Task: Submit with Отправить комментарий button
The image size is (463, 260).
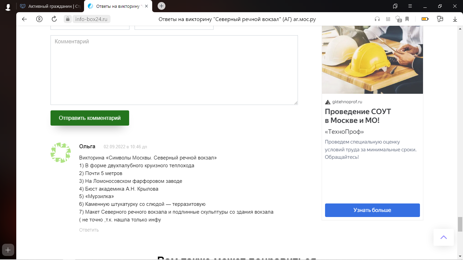Action: click(90, 118)
